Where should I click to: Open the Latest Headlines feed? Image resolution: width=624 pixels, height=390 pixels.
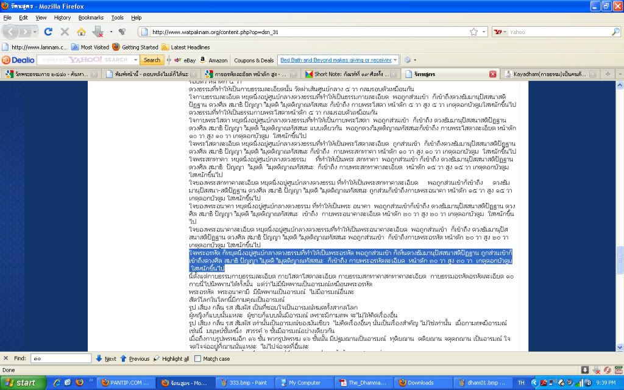185,47
